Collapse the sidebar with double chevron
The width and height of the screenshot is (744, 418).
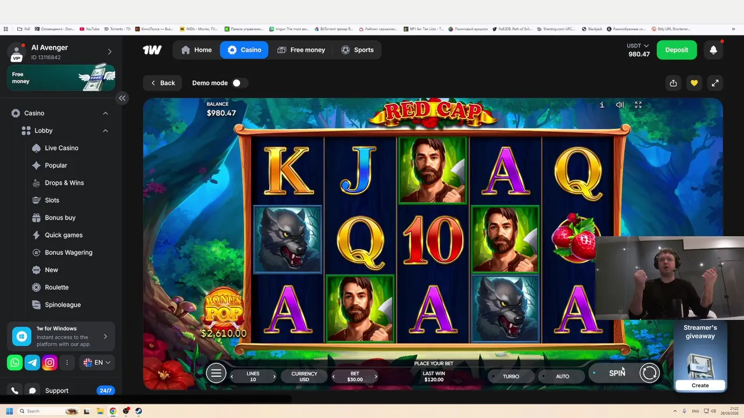122,98
